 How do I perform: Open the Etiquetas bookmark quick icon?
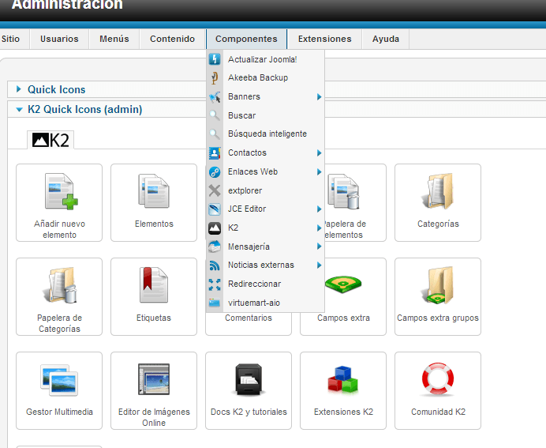click(154, 296)
